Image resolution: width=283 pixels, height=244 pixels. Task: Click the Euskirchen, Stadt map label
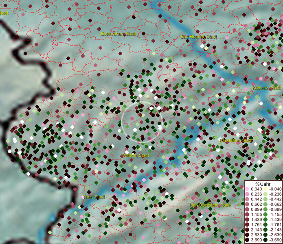[118, 34]
